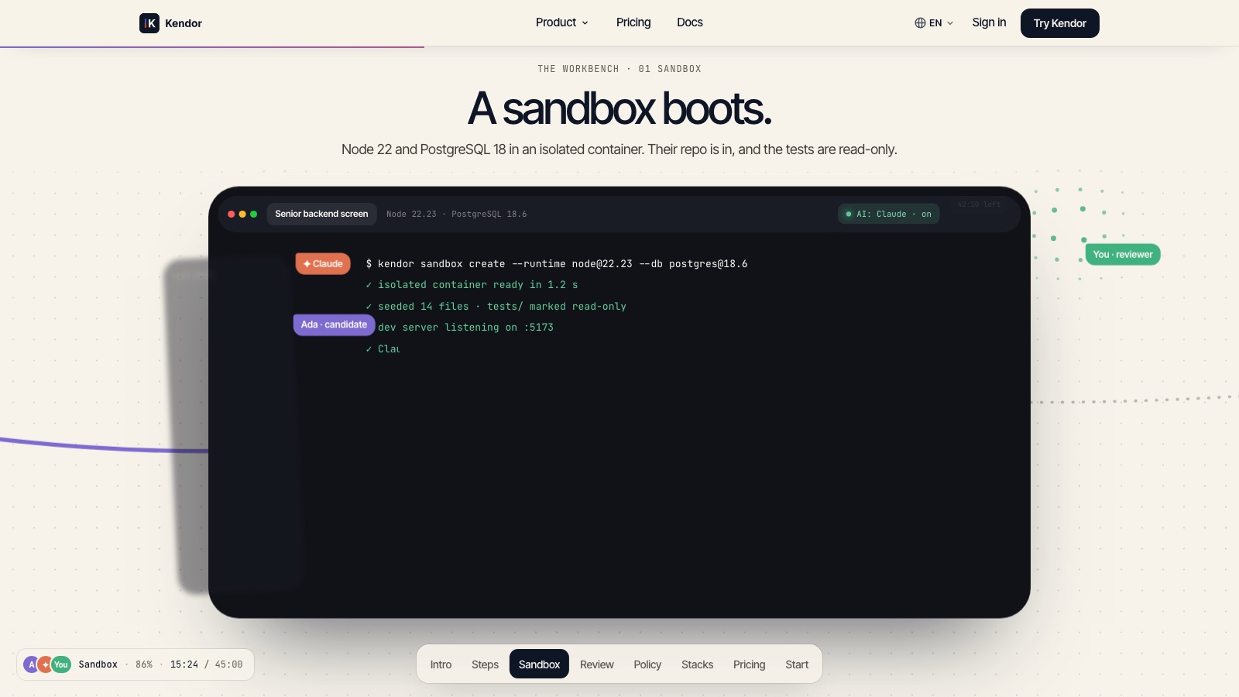1239x697 pixels.
Task: Select the "Senior backend screen" tab in the terminal
Action: 321,214
